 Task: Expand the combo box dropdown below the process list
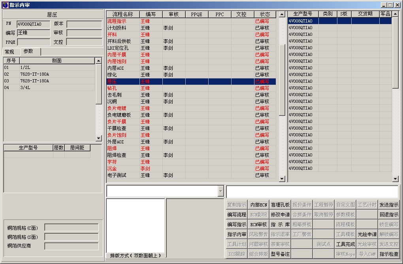pos(221,191)
